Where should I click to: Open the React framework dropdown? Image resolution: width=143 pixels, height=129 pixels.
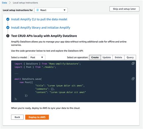51,10
